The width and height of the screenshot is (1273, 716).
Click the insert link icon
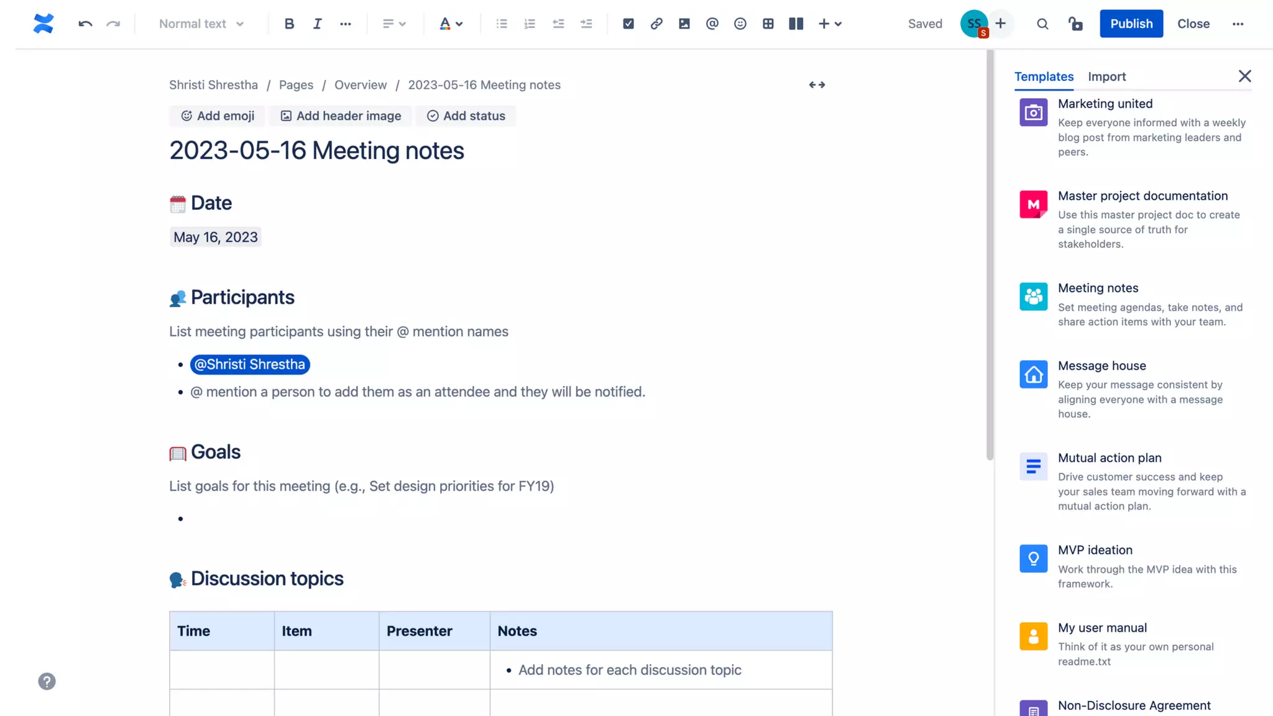tap(656, 24)
